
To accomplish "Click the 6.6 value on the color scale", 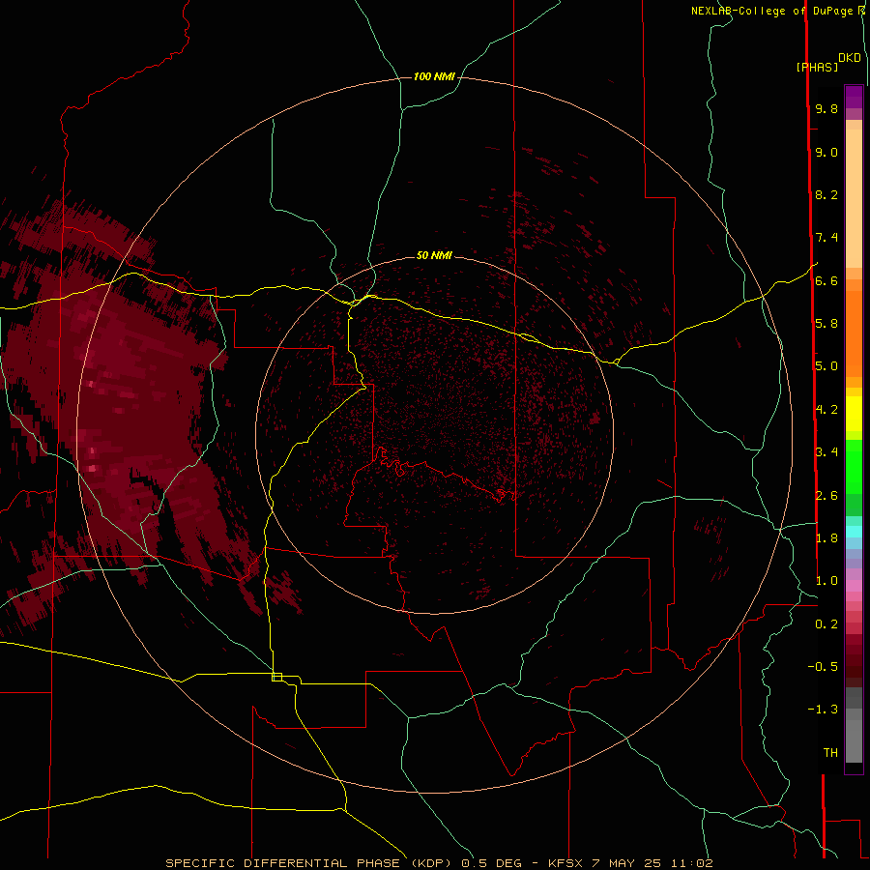I will [x=826, y=280].
